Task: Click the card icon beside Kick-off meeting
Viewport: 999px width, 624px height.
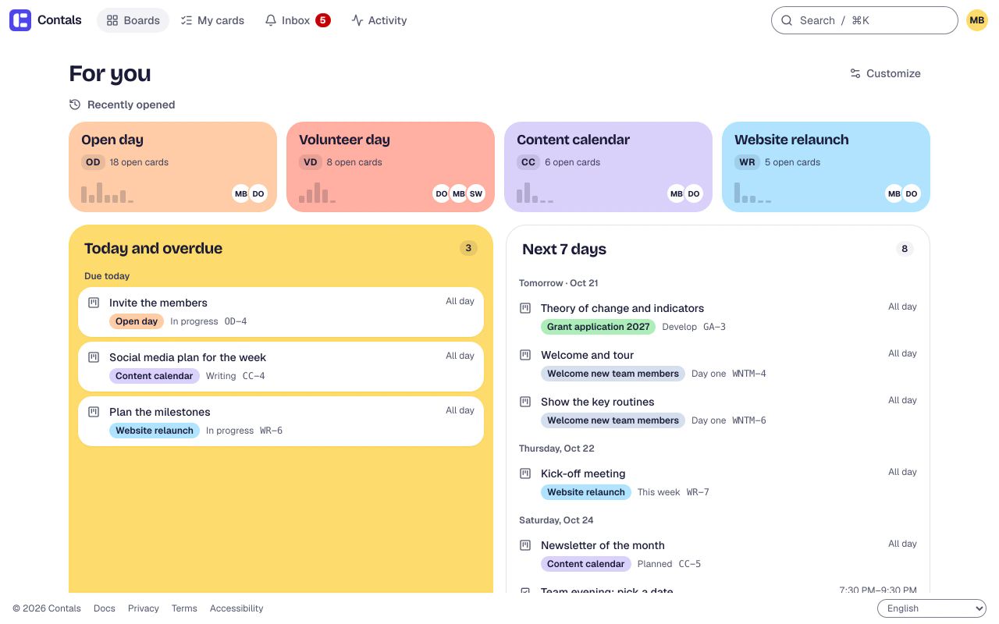Action: [525, 473]
